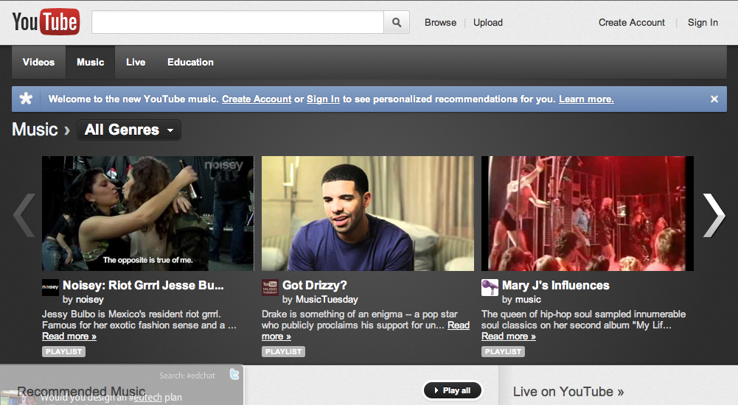
Task: Switch to the Live tab
Action: [136, 62]
